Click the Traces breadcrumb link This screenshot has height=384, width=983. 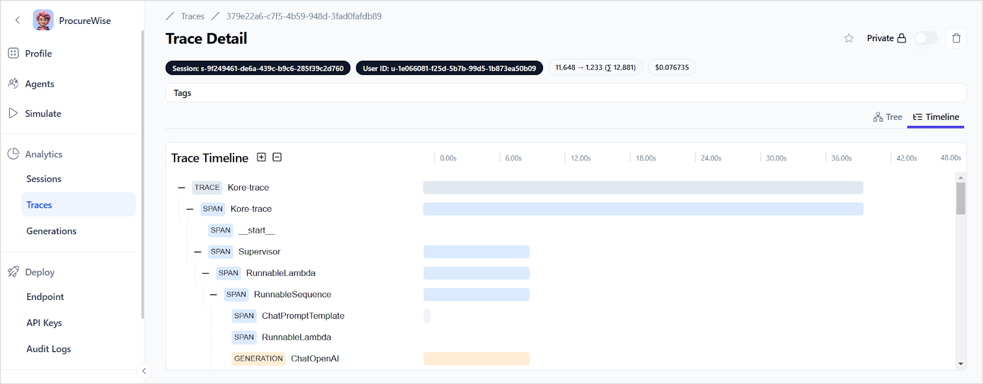click(x=192, y=16)
